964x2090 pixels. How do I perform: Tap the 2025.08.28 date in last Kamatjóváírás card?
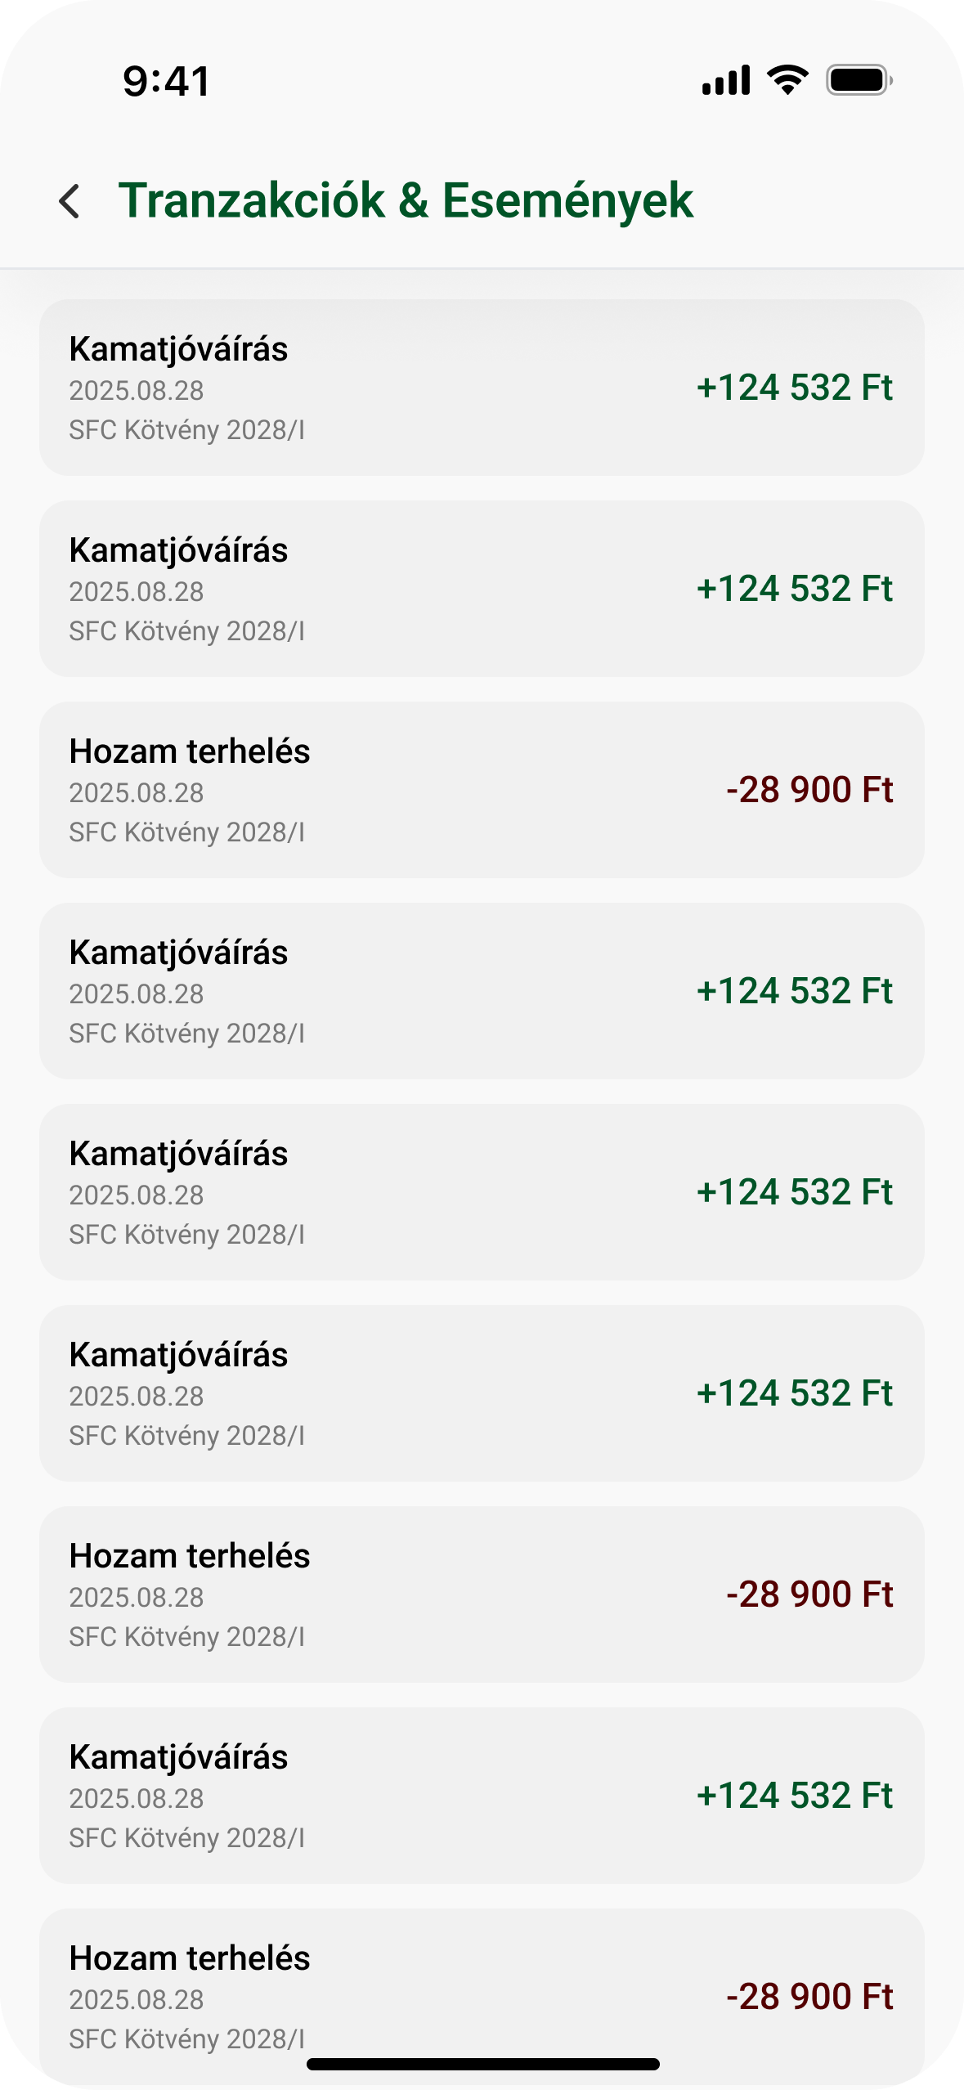pos(137,1798)
